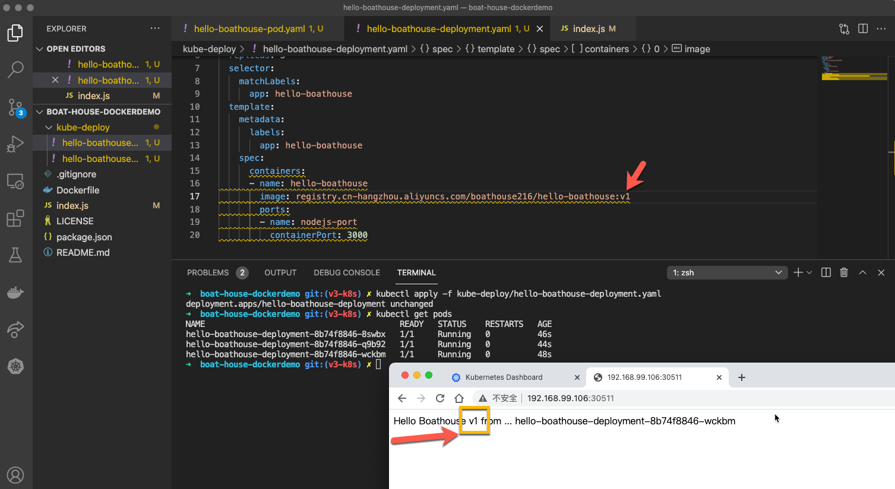The height and width of the screenshot is (489, 895).
Task: Open editor more actions ellipsis
Action: pyautogui.click(x=882, y=28)
